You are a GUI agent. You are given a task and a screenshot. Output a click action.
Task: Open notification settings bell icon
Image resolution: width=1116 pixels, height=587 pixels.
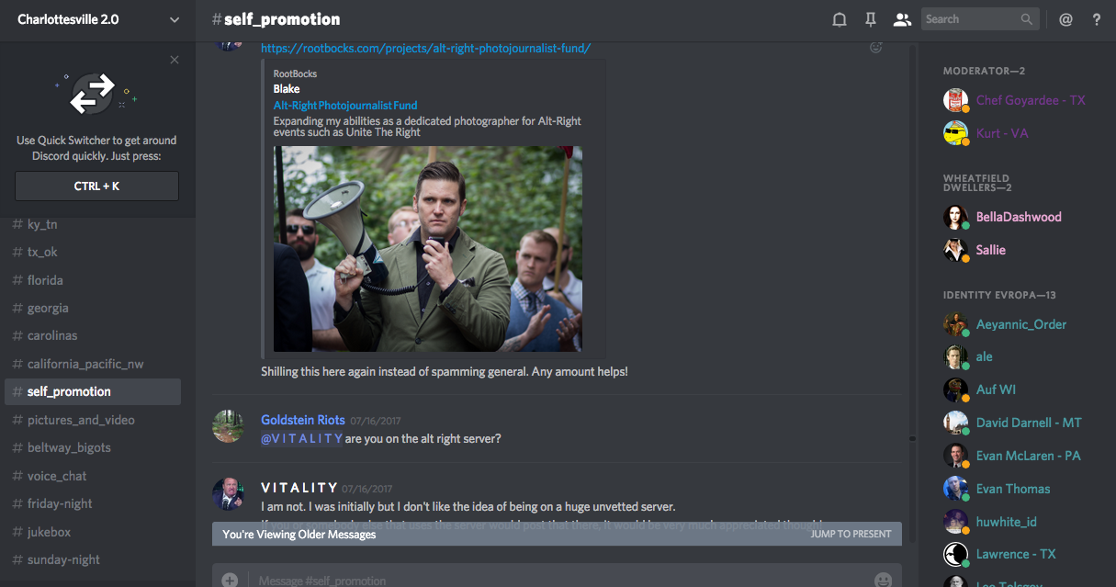point(839,19)
